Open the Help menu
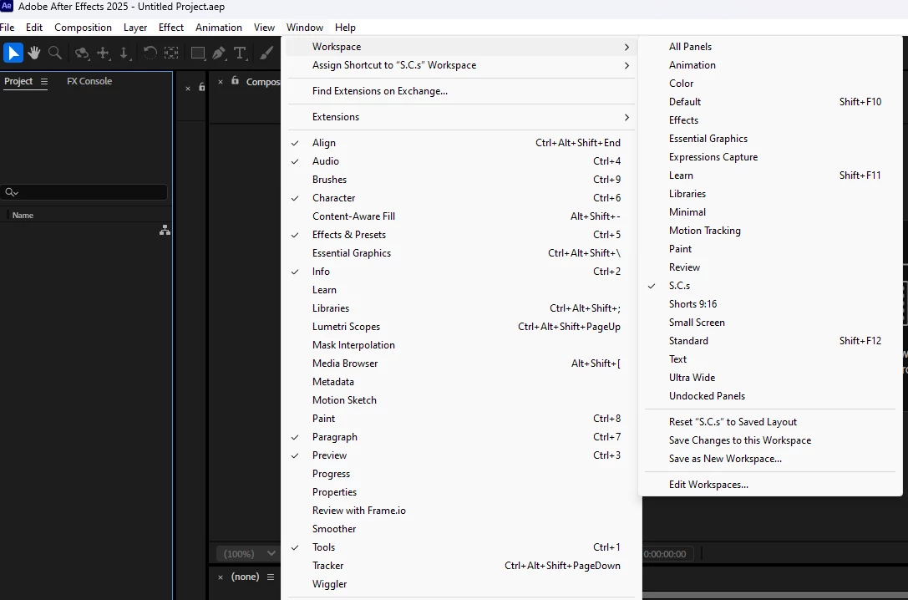Viewport: 908px width, 600px height. tap(345, 28)
